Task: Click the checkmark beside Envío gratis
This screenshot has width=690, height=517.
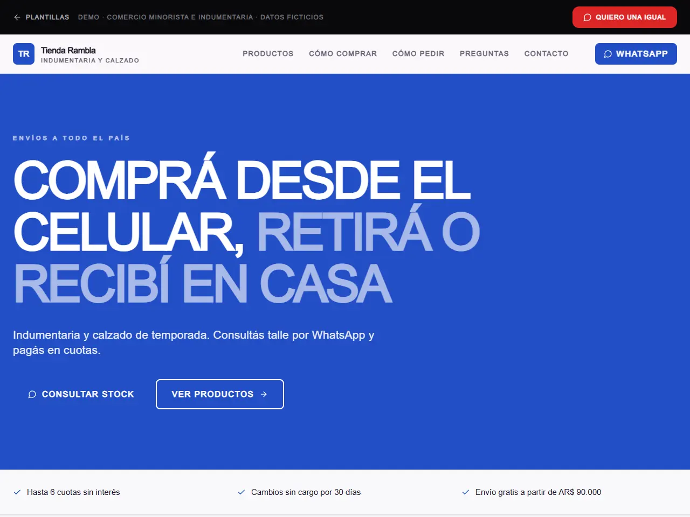Action: 466,492
